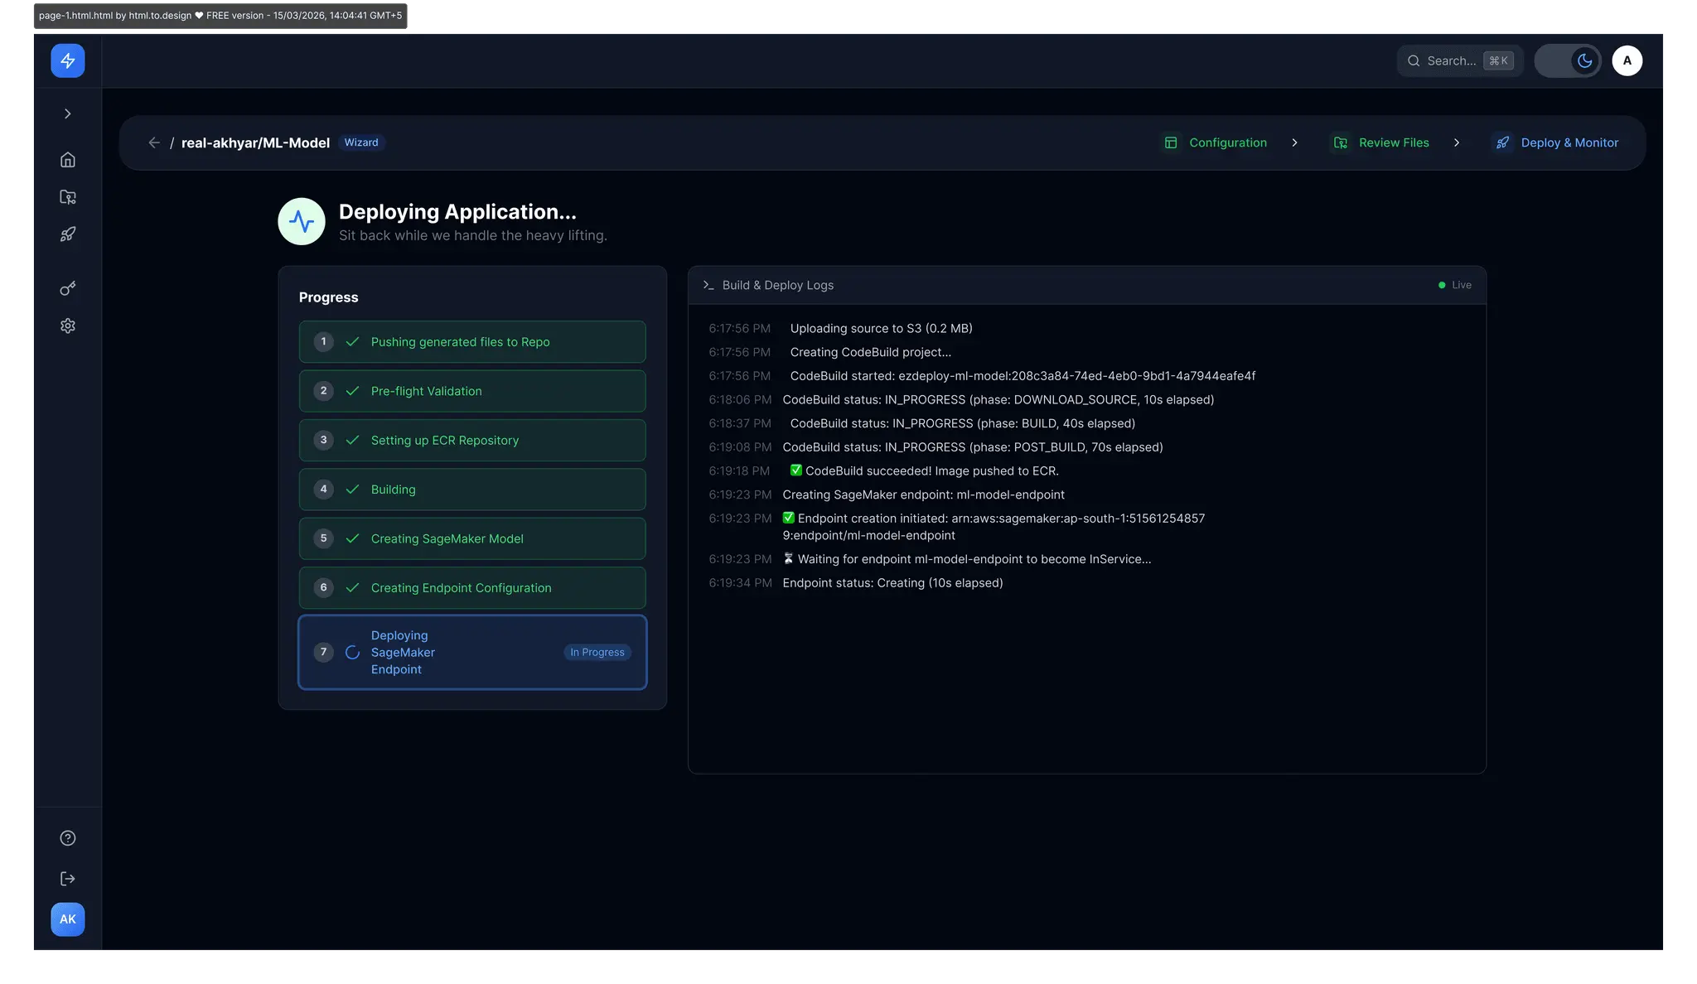Click the In Progress status badge
This screenshot has height=984, width=1697.
point(597,653)
